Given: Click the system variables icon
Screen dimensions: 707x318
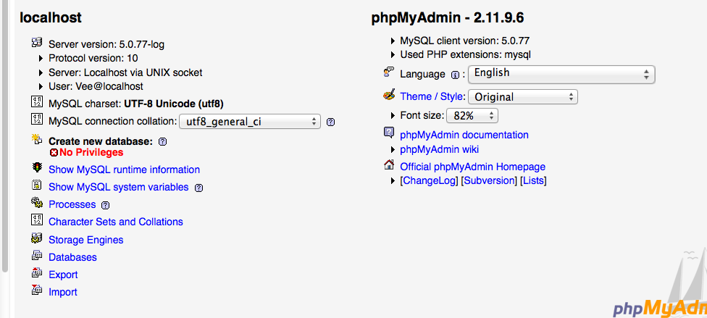Looking at the screenshot, I should tap(36, 185).
